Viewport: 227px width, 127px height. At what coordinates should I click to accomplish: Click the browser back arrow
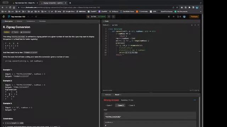point(2,7)
